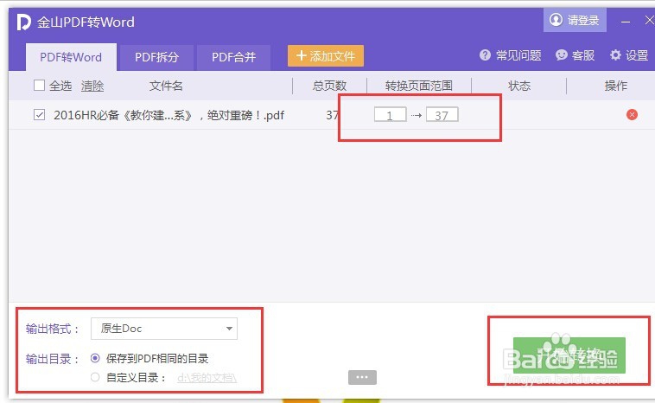Screen dimensions: 655x403
Task: Click the gray ellipsis button
Action: tap(362, 378)
